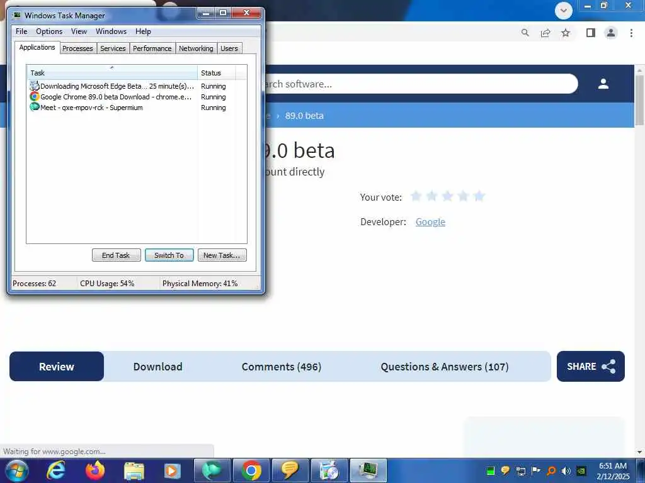This screenshot has width=645, height=483.
Task: Rate five stars in Your vote
Action: (479, 196)
